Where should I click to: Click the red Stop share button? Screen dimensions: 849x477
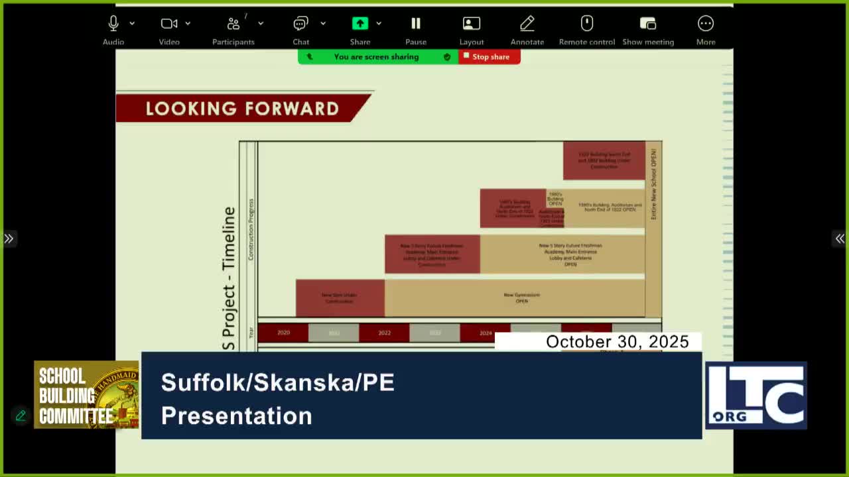(490, 57)
